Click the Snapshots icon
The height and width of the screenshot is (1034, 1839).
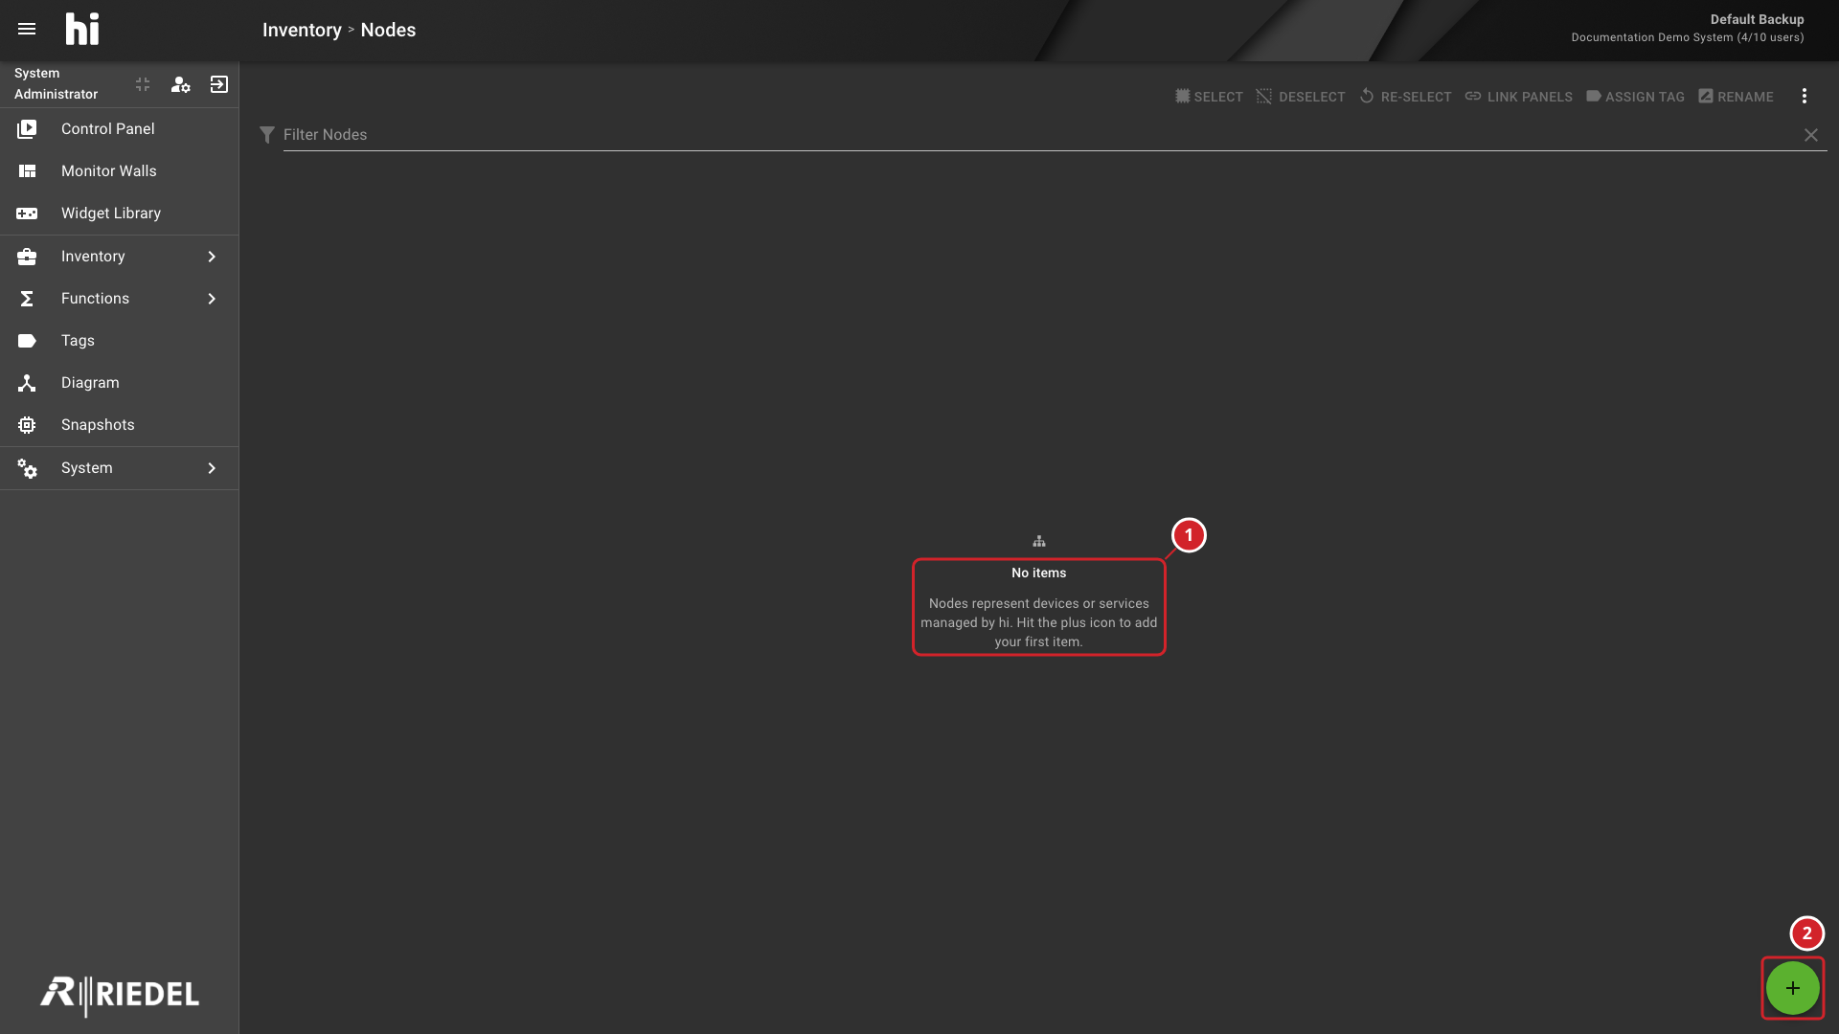(27, 425)
